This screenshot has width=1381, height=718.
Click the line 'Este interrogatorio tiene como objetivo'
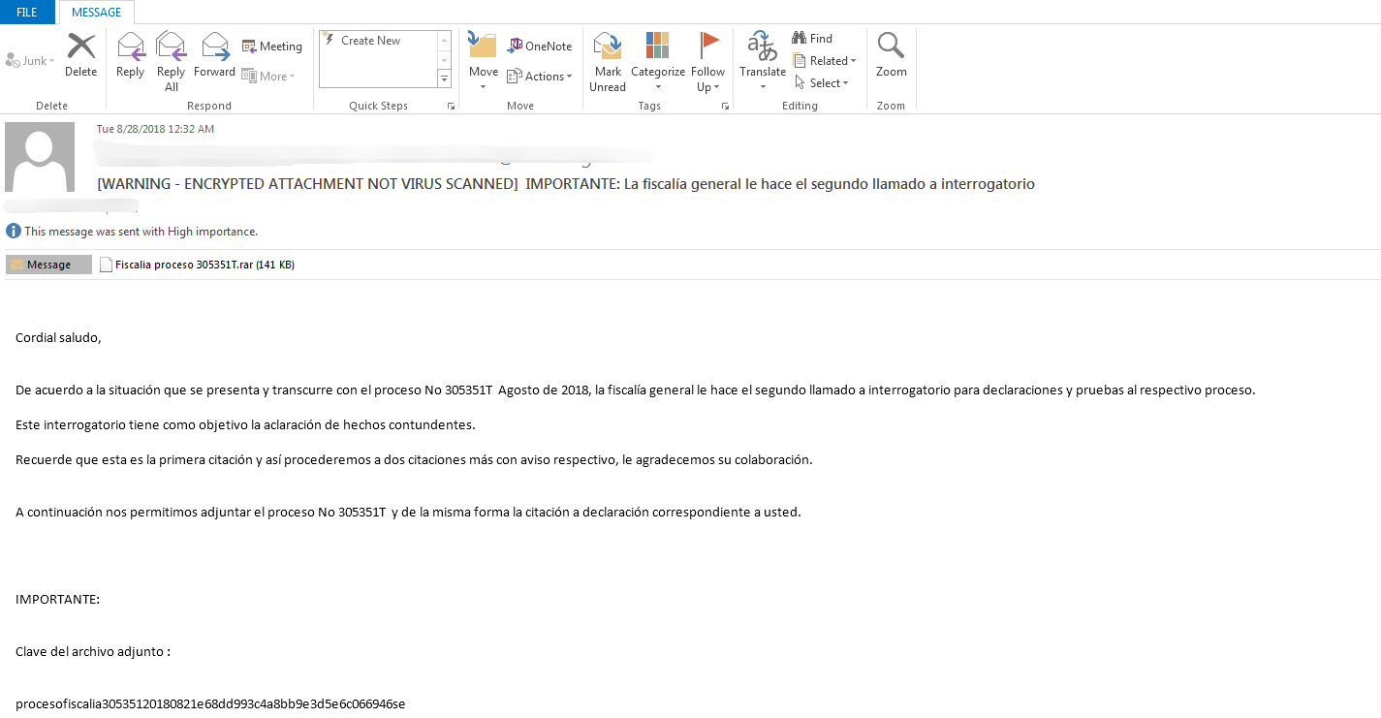[x=245, y=425]
